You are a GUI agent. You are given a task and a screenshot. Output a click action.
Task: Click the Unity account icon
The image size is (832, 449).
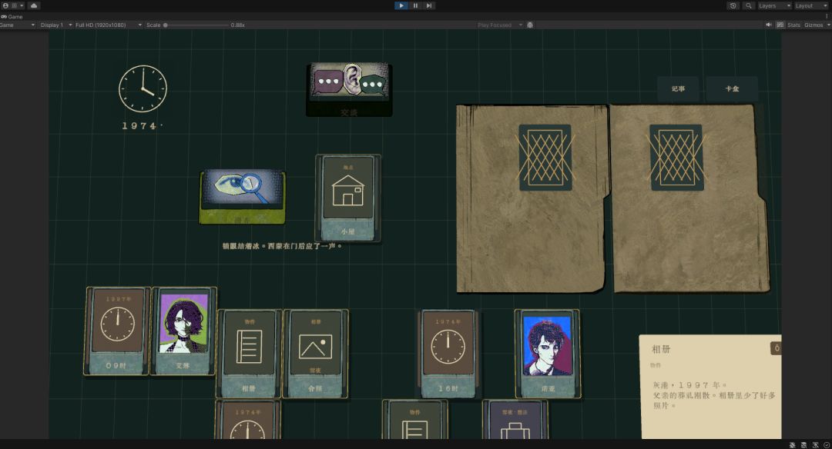point(6,5)
